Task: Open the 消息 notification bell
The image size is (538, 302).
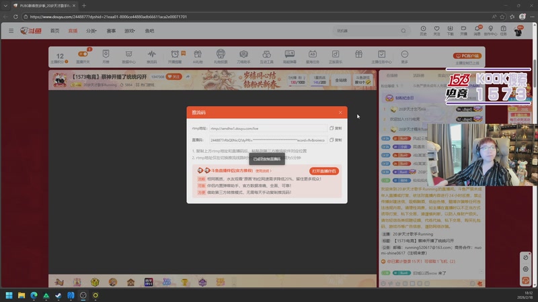Action: (x=477, y=30)
